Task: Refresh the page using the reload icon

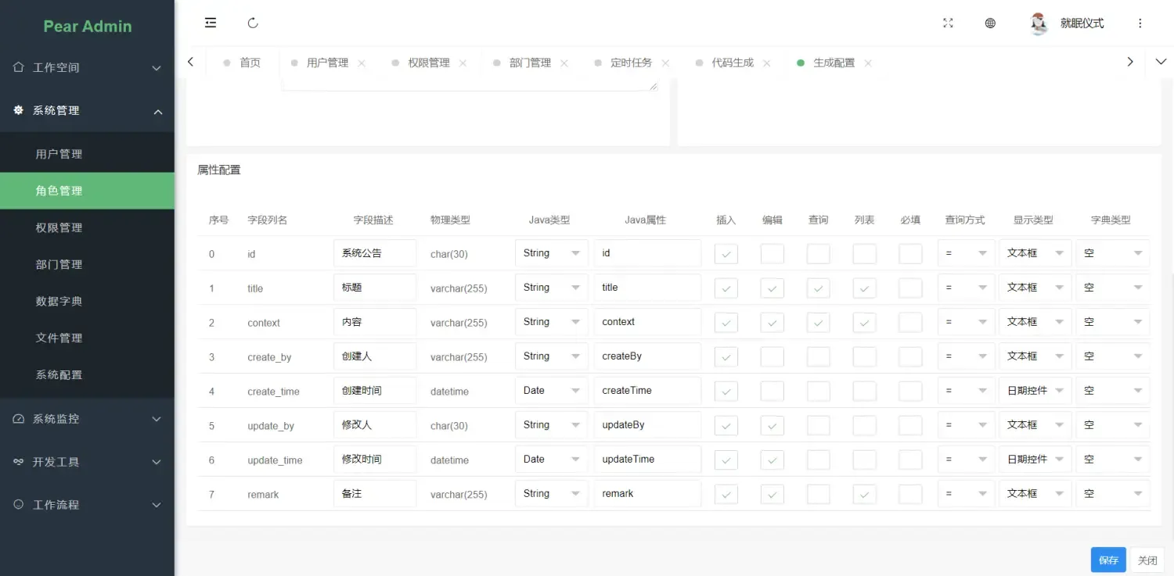Action: click(252, 23)
